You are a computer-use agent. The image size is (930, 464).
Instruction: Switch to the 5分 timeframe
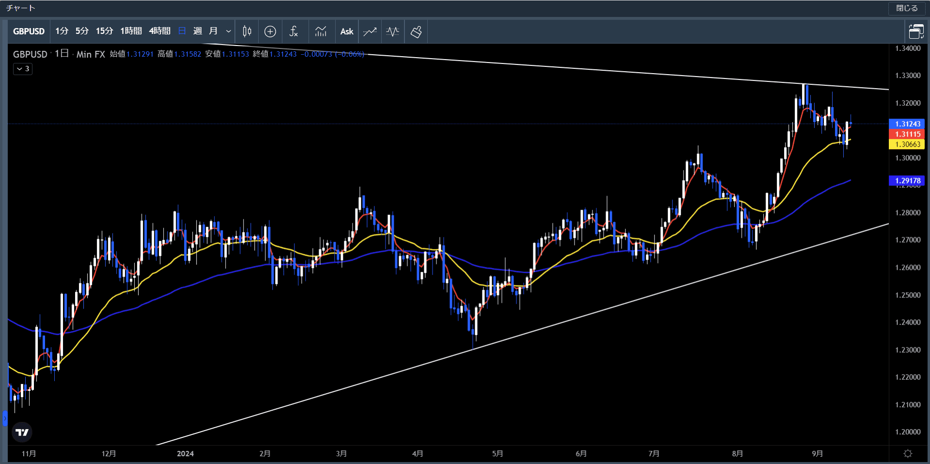click(82, 31)
